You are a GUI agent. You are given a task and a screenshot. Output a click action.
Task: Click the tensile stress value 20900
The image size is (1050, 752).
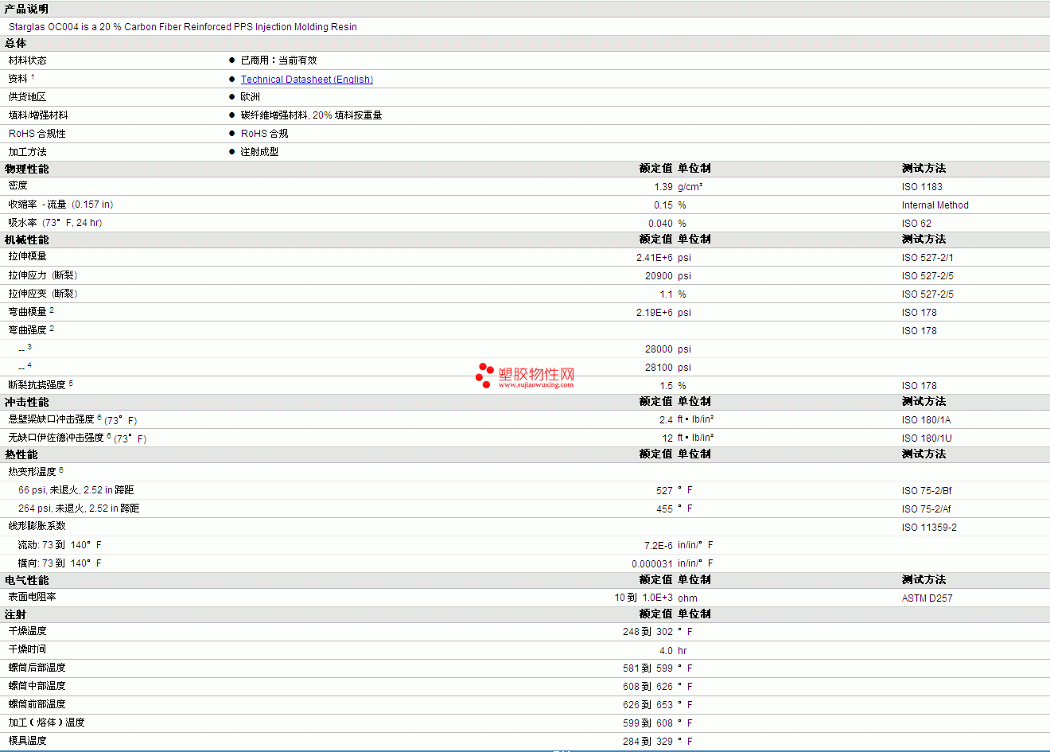(x=659, y=276)
